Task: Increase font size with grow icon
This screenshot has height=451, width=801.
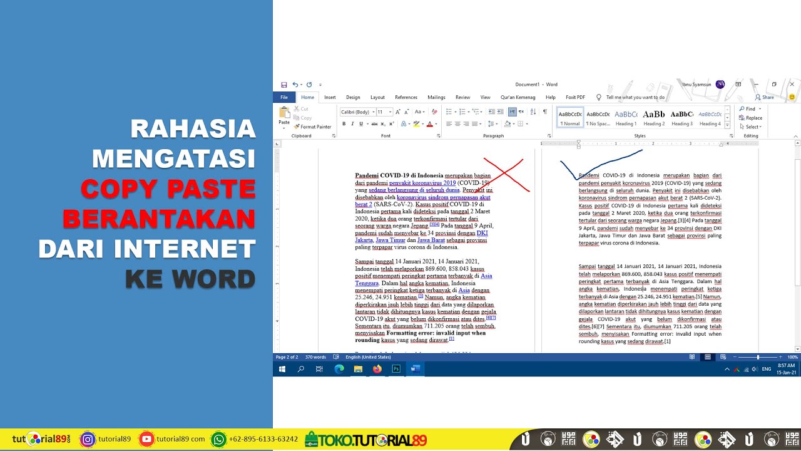Action: (x=397, y=112)
